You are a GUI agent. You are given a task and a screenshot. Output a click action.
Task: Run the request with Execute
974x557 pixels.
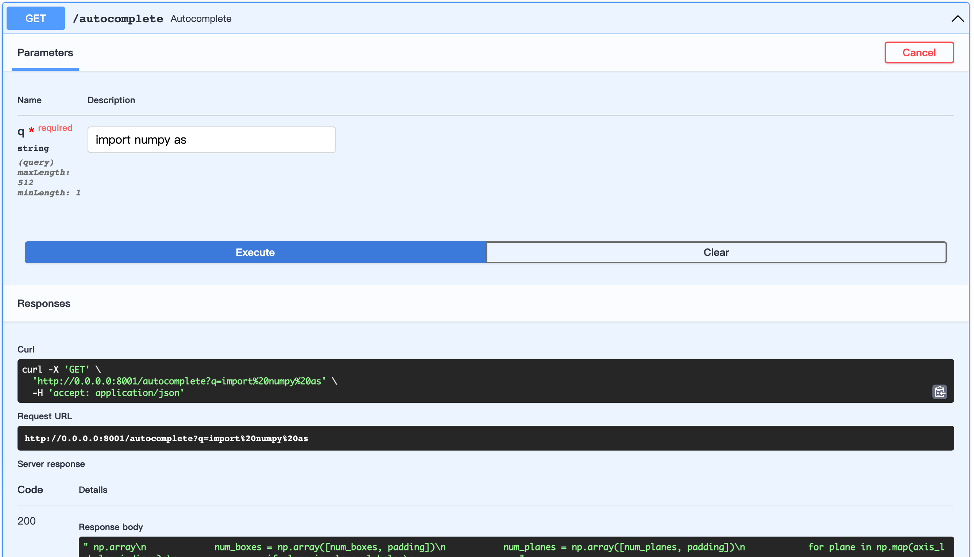255,253
